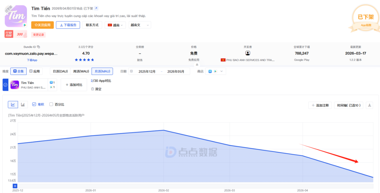Switch to line chart view

point(13,105)
